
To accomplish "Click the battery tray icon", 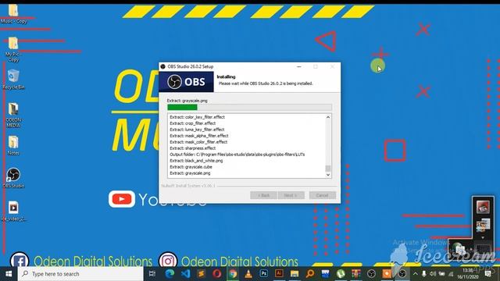I will click(441, 274).
